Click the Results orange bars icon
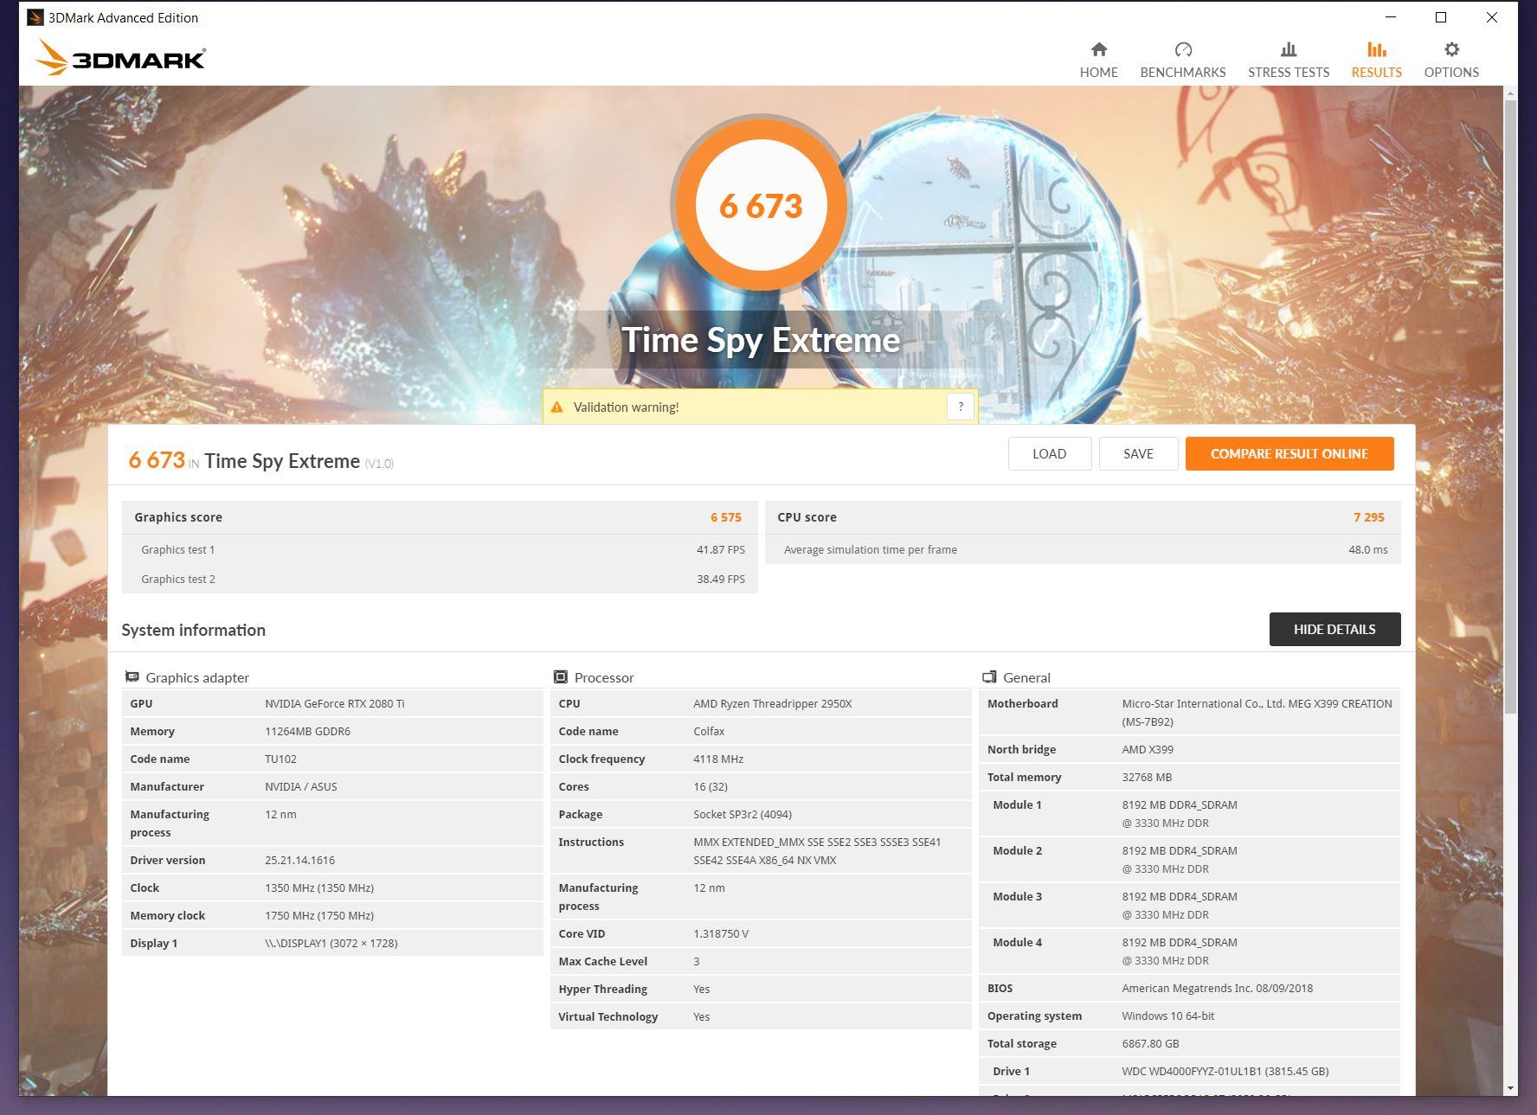The width and height of the screenshot is (1537, 1115). [x=1376, y=49]
